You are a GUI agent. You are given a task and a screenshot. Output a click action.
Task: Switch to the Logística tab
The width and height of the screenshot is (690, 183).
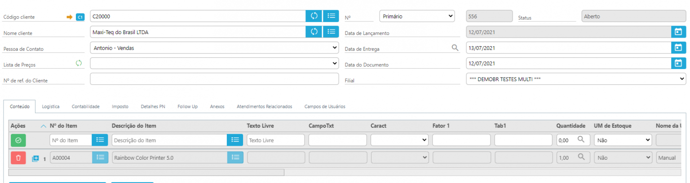tap(51, 107)
